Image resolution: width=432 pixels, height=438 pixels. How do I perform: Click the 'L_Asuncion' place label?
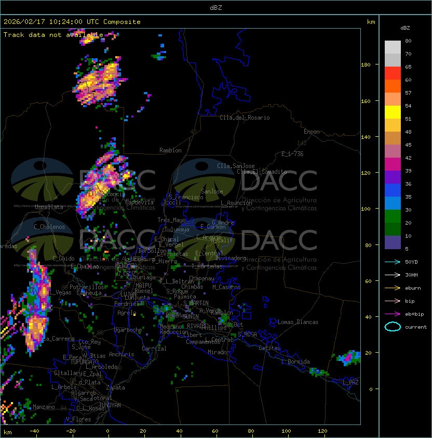point(236,203)
